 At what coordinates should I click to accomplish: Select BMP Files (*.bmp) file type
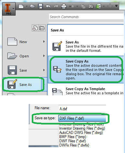coord(73,137)
